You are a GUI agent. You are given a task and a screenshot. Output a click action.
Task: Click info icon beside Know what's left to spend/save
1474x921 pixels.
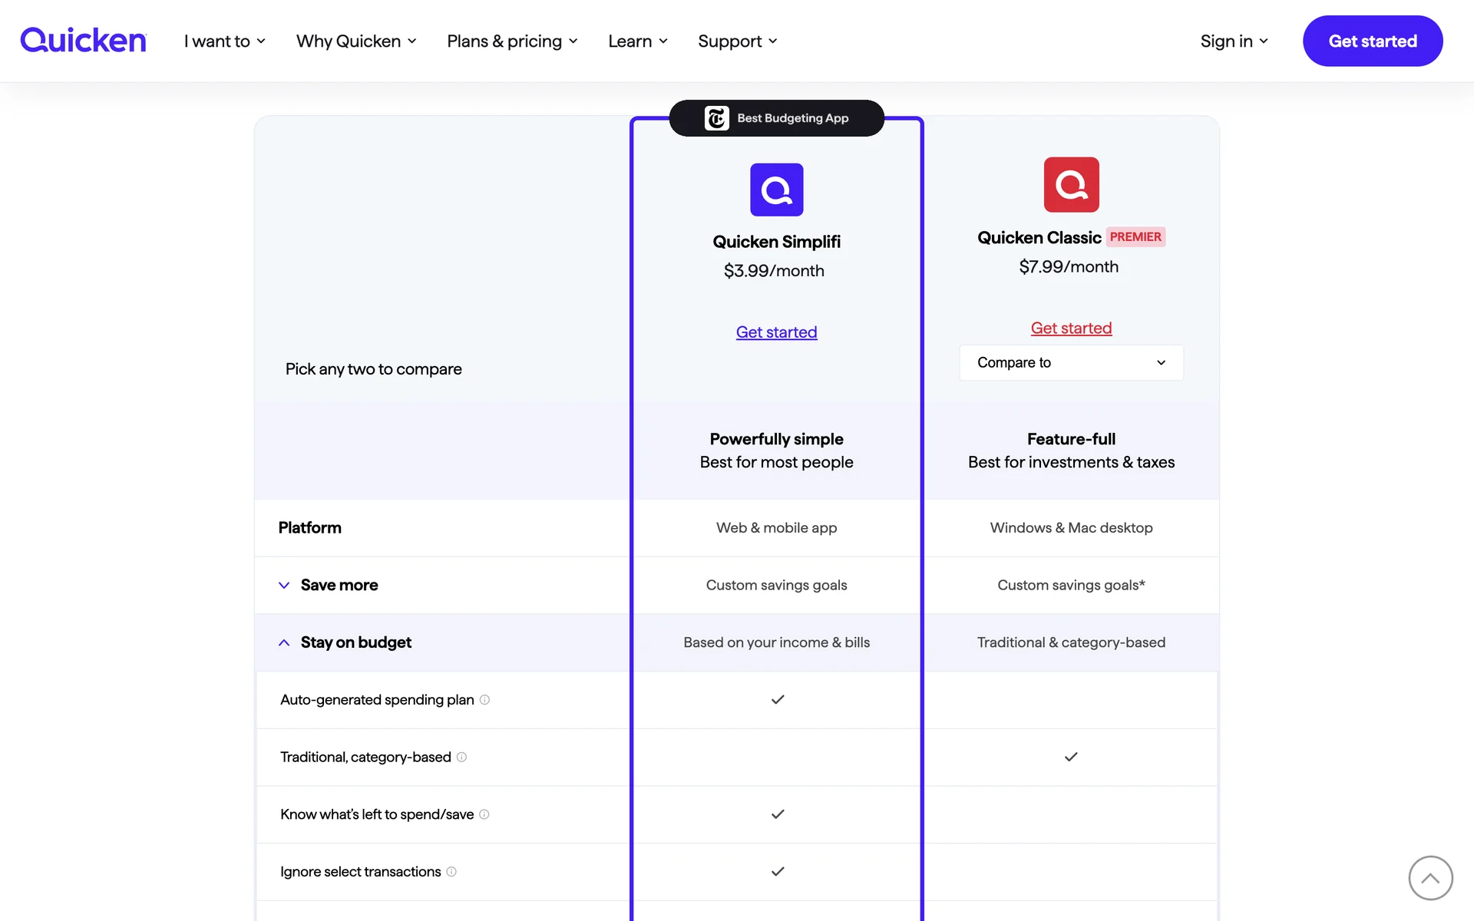coord(484,814)
